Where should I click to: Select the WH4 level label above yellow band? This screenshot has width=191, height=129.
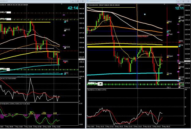point(181,45)
